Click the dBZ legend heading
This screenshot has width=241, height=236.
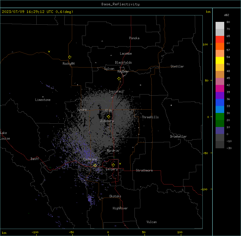point(226,15)
